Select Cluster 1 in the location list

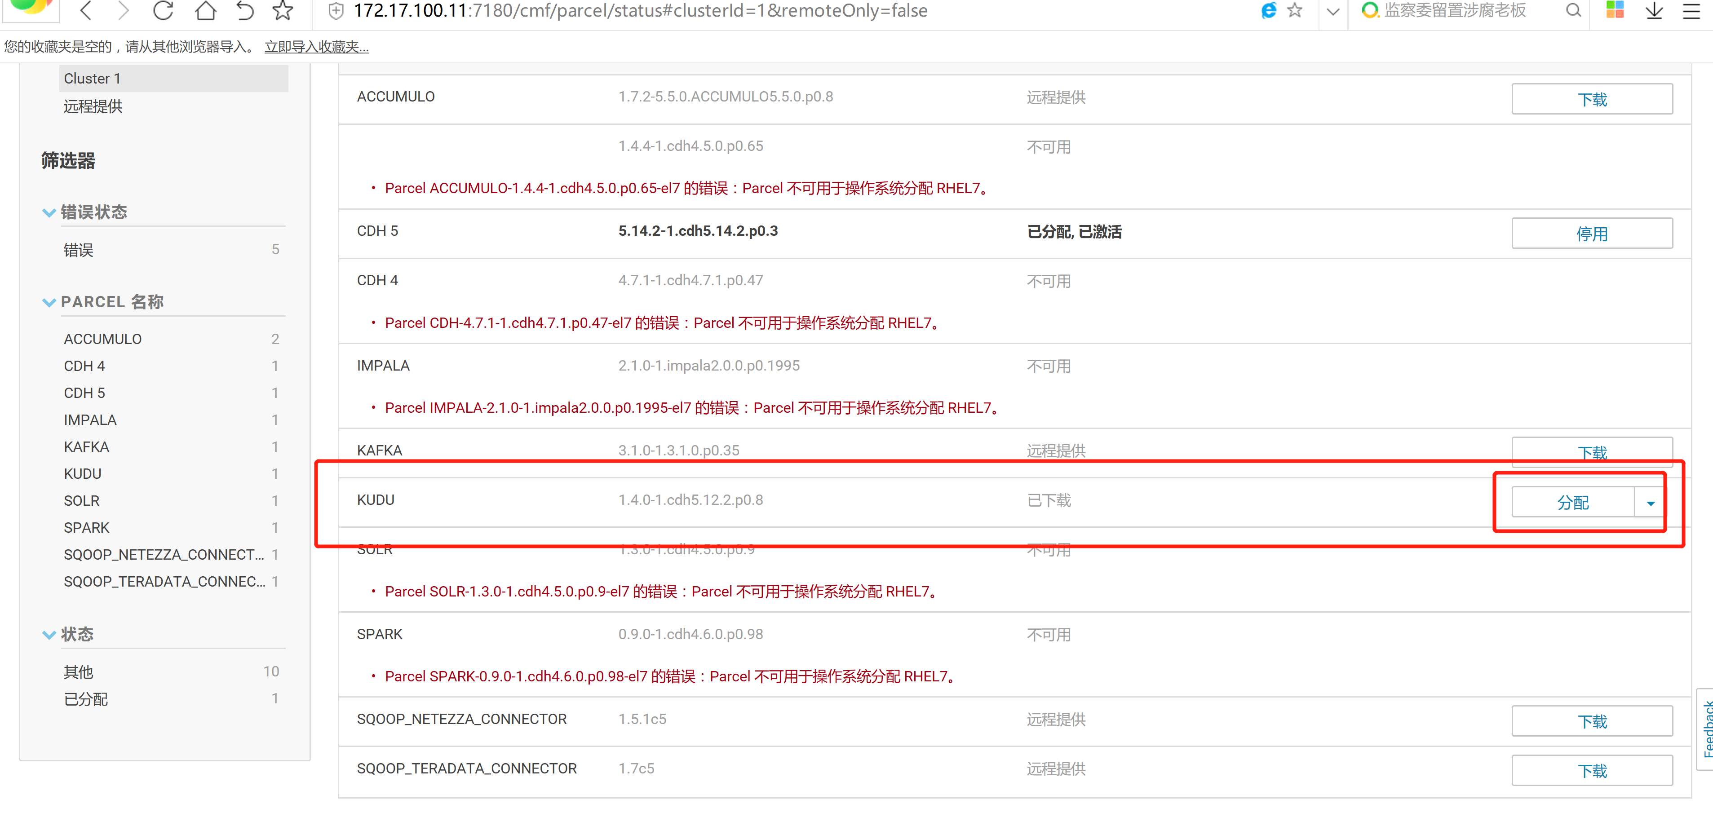point(173,79)
